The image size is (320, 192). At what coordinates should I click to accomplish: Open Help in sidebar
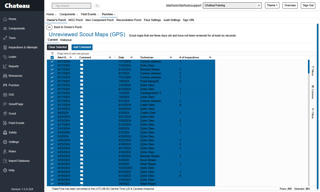pyautogui.click(x=12, y=170)
